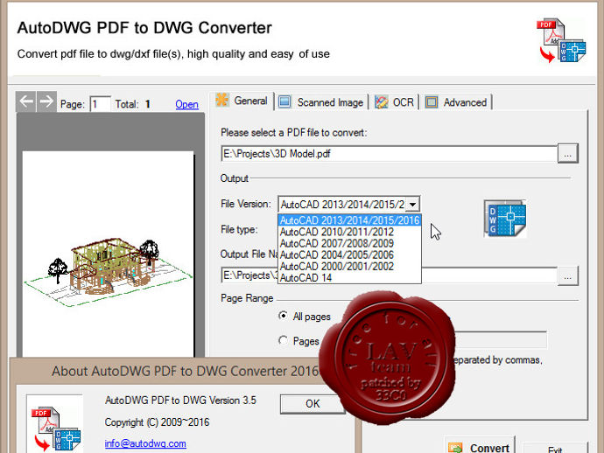Viewport: 604px width, 453px height.
Task: Click the output file name field
Action: [x=389, y=275]
